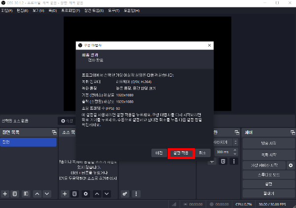Close the 구성 마법사 dialog

point(209,45)
